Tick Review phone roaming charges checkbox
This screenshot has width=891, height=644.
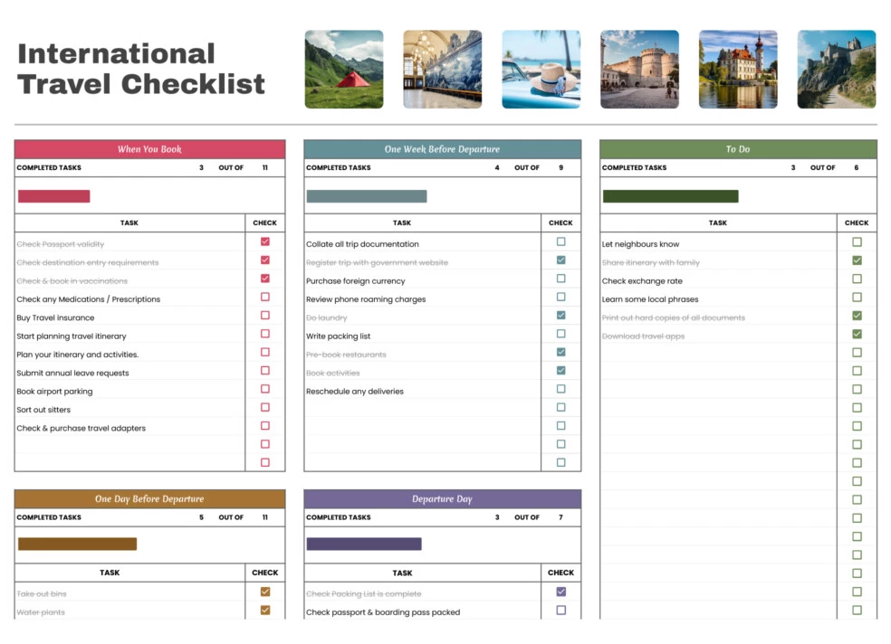coord(560,297)
